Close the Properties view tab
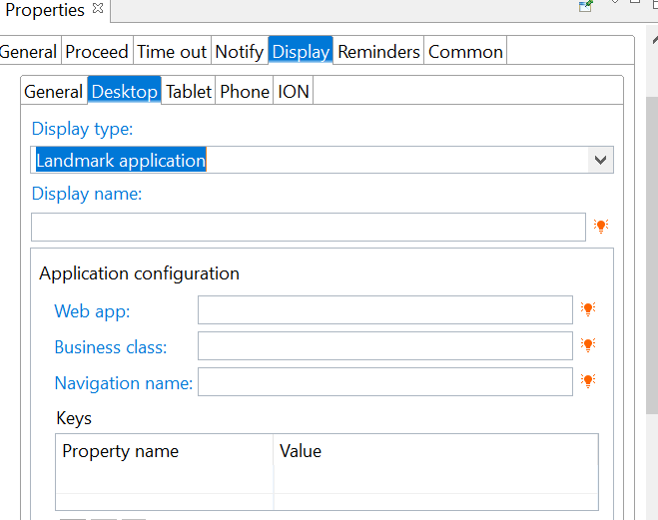This screenshot has width=658, height=520. coord(98,8)
